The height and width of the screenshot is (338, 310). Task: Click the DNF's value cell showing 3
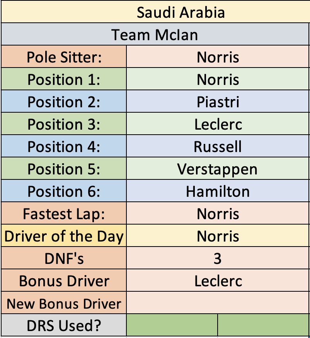pyautogui.click(x=218, y=259)
